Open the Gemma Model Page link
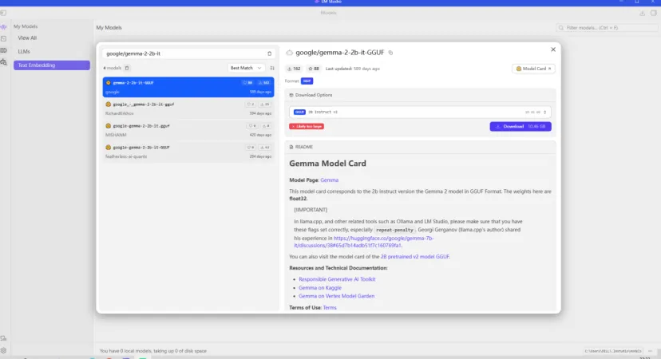661x359 pixels. [x=329, y=180]
